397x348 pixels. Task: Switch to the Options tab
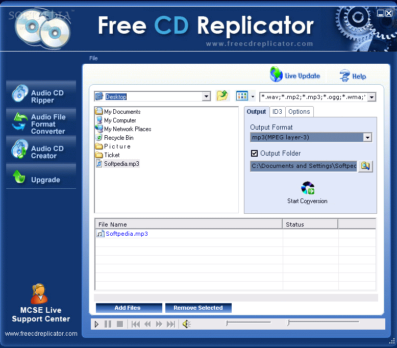point(299,112)
